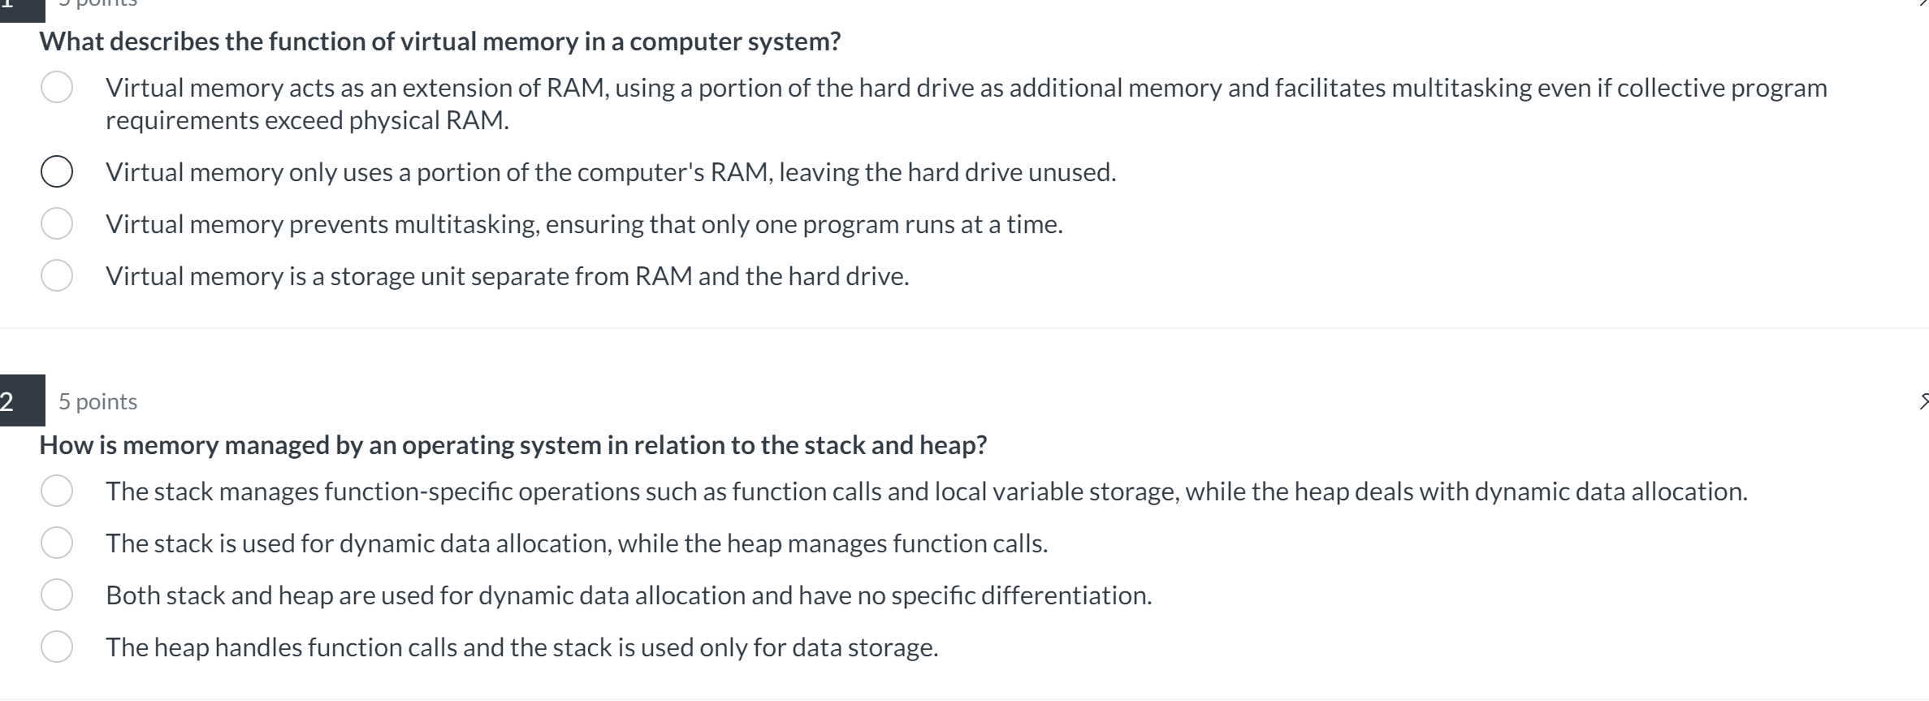Select 'Virtual memory only uses a portion of RAM'

57,171
